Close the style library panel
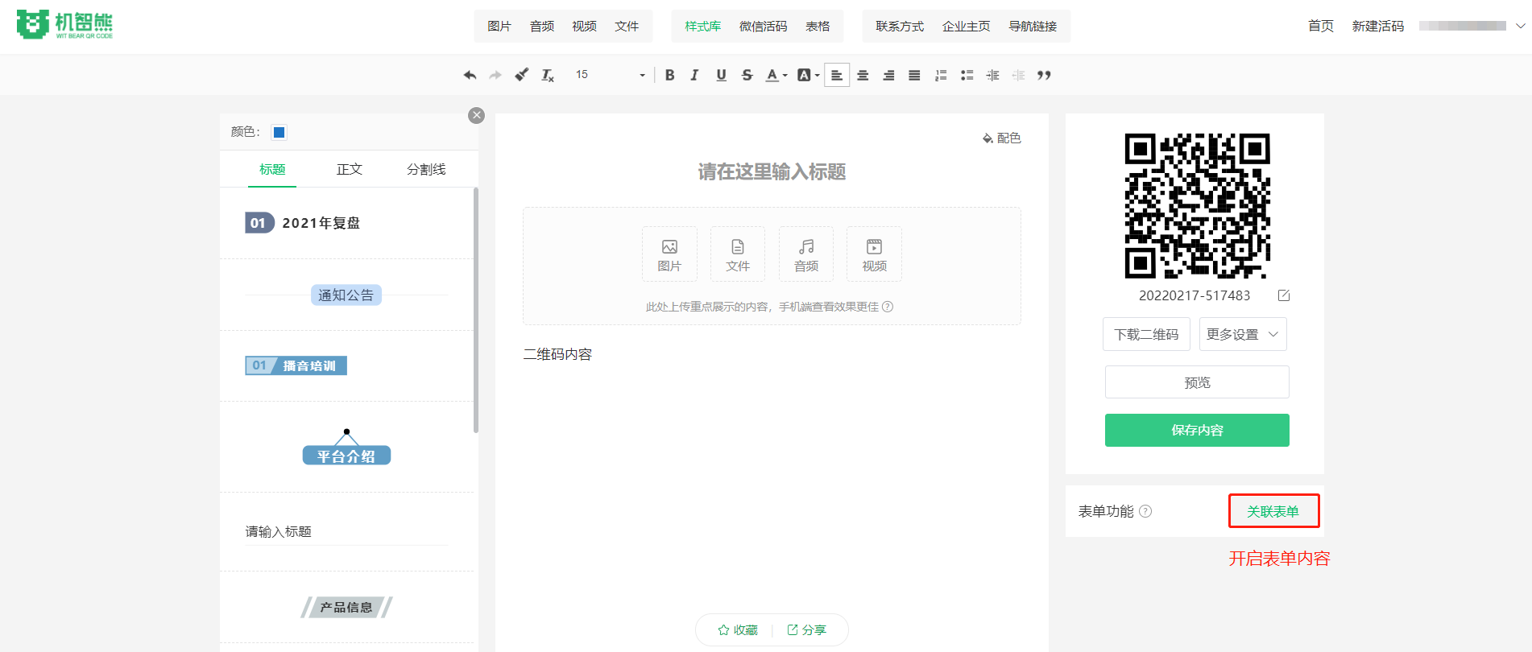This screenshot has width=1532, height=652. [477, 115]
